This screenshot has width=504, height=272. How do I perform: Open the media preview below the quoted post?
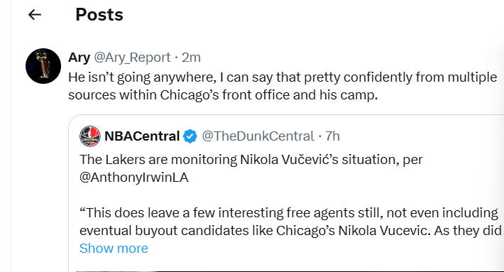(x=290, y=271)
